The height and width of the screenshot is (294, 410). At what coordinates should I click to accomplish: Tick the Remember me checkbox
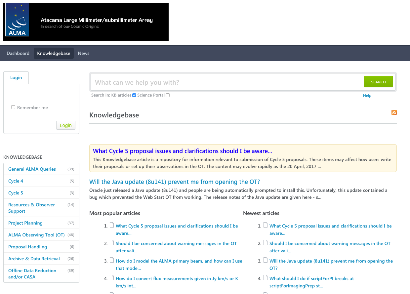pyautogui.click(x=13, y=107)
